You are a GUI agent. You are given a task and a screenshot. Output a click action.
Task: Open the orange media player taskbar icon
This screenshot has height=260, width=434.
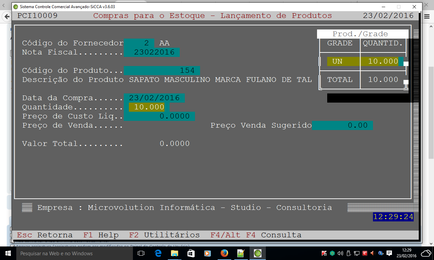pyautogui.click(x=207, y=253)
